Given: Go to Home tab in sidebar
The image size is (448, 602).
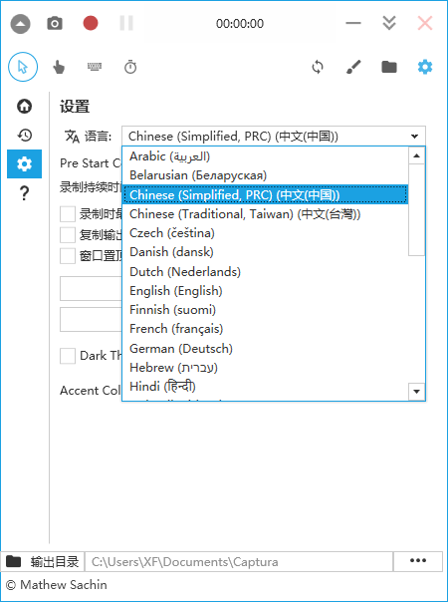Looking at the screenshot, I should pyautogui.click(x=25, y=106).
